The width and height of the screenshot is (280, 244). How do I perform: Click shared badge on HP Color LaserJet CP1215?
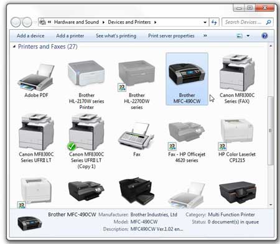[x=222, y=146]
